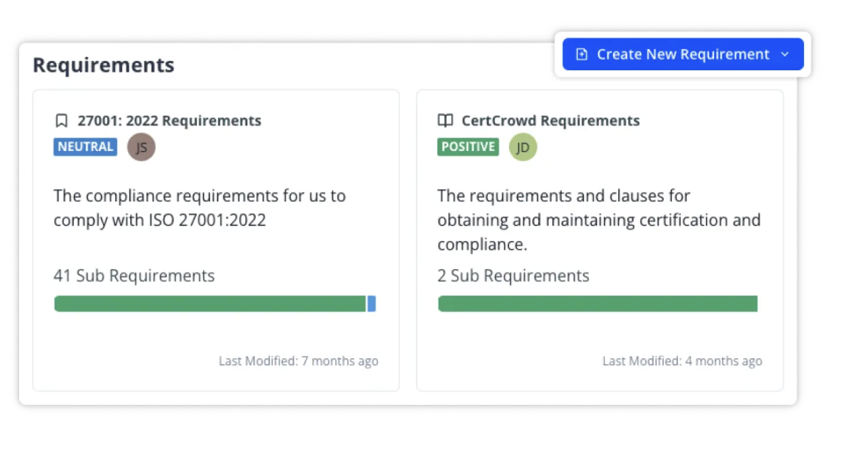
Task: Toggle sentiment on the CertCrowd requirement card
Action: coord(468,146)
